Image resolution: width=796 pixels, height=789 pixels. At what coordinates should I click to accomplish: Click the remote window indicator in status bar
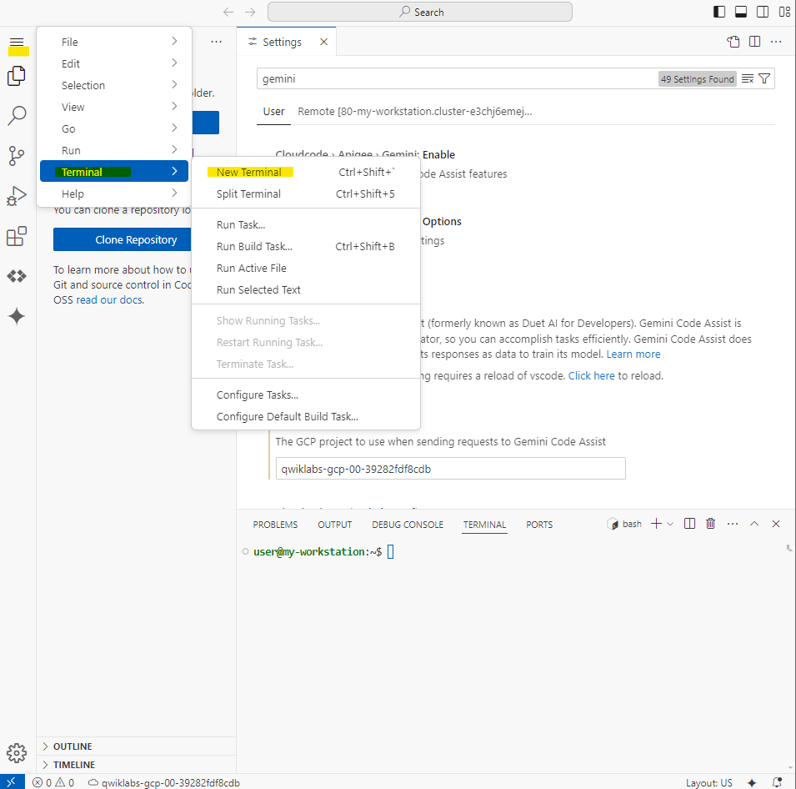tap(12, 782)
